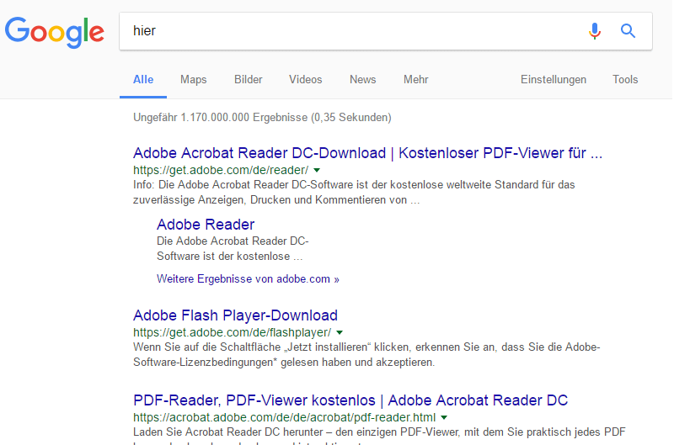Click snippet 'Laden Sie Acrobat Reader DC herunter'
Screen dimensions: 674x445
coord(227,432)
